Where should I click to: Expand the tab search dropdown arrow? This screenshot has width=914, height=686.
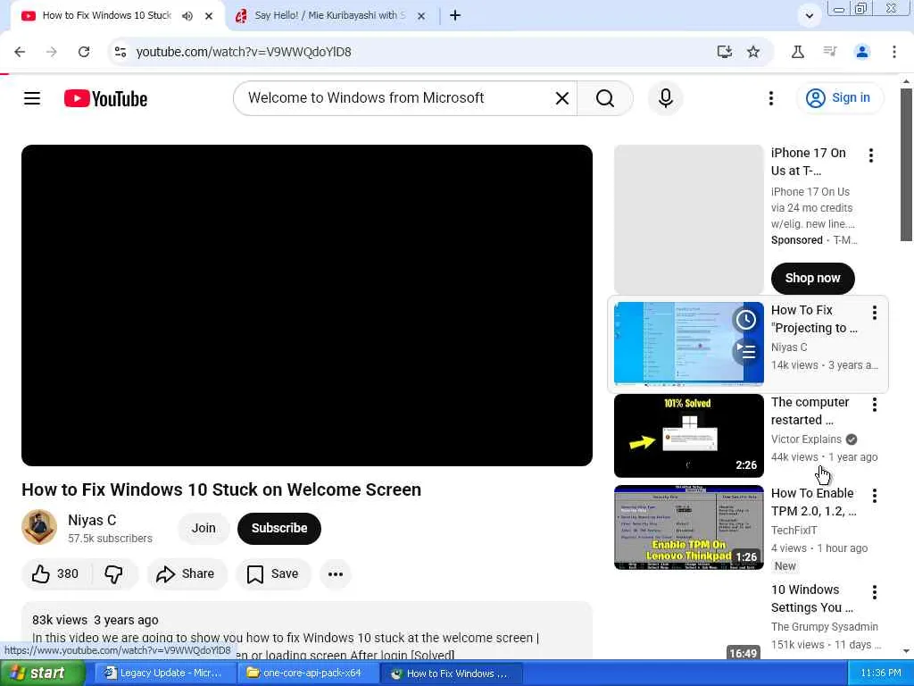coord(809,16)
